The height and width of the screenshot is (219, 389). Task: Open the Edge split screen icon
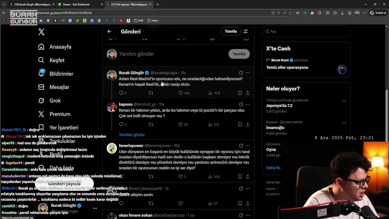click(328, 13)
